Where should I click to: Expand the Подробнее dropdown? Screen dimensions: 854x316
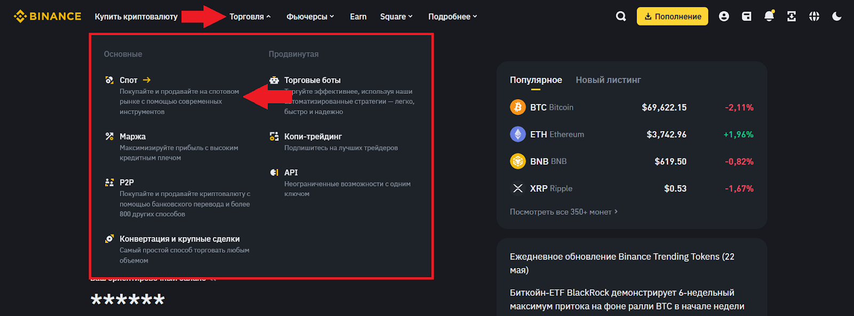[x=453, y=17]
